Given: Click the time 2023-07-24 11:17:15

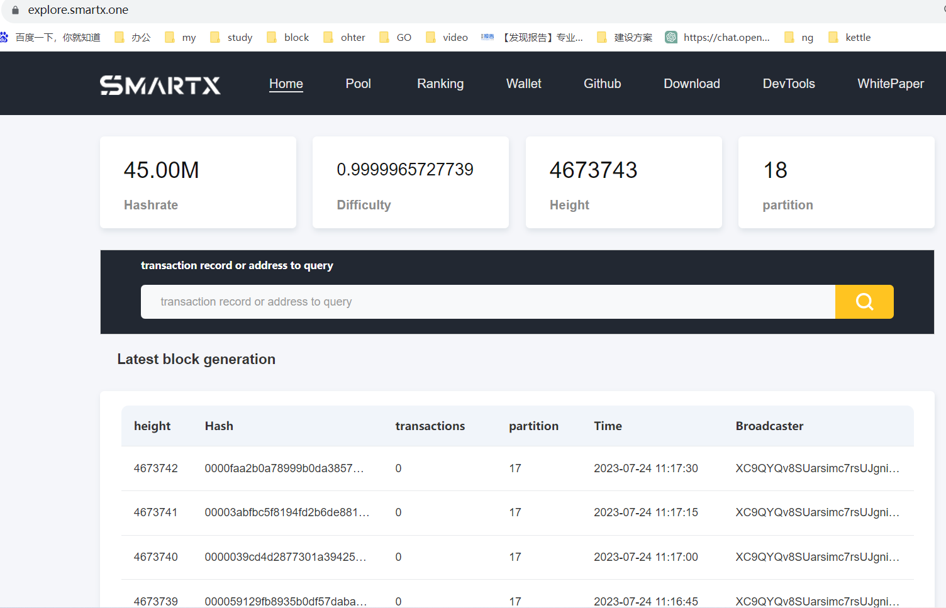Looking at the screenshot, I should point(646,512).
